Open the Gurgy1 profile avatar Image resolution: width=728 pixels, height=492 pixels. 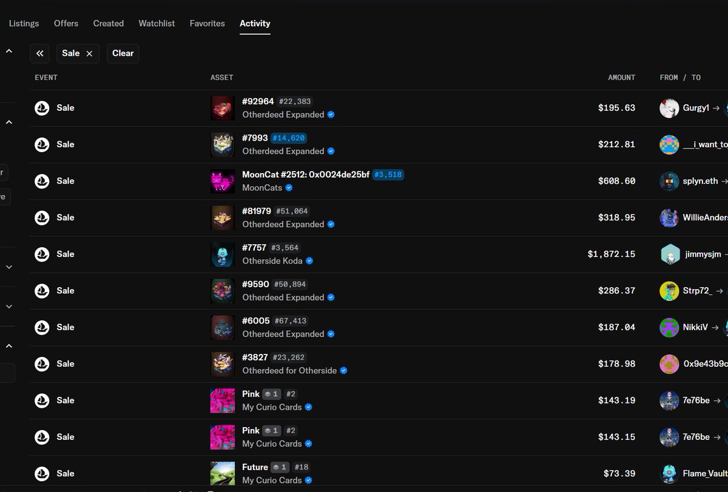[669, 108]
